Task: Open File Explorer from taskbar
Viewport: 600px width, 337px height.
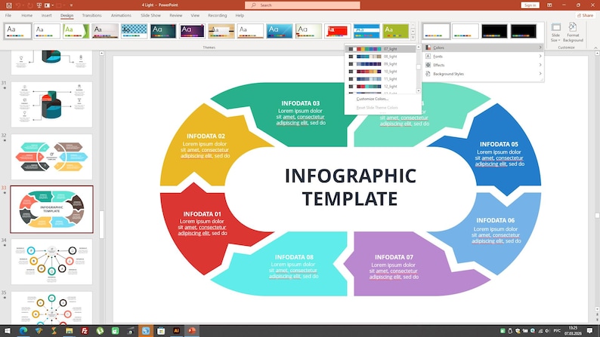Action: point(70,331)
